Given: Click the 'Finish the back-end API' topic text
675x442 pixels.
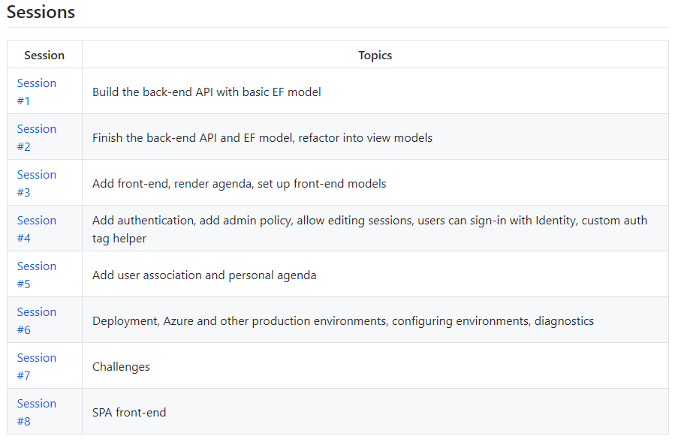Looking at the screenshot, I should coord(262,138).
